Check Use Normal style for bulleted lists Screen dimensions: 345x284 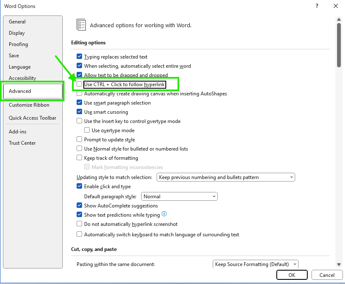coord(79,148)
